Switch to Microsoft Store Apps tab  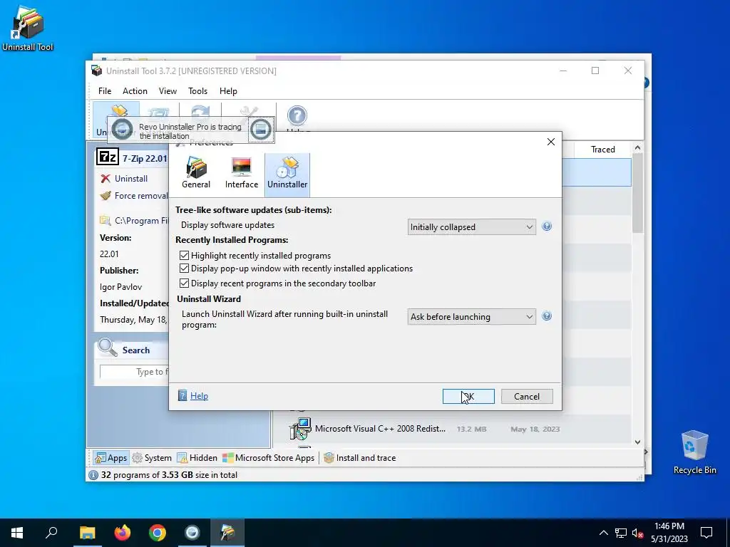pos(269,458)
